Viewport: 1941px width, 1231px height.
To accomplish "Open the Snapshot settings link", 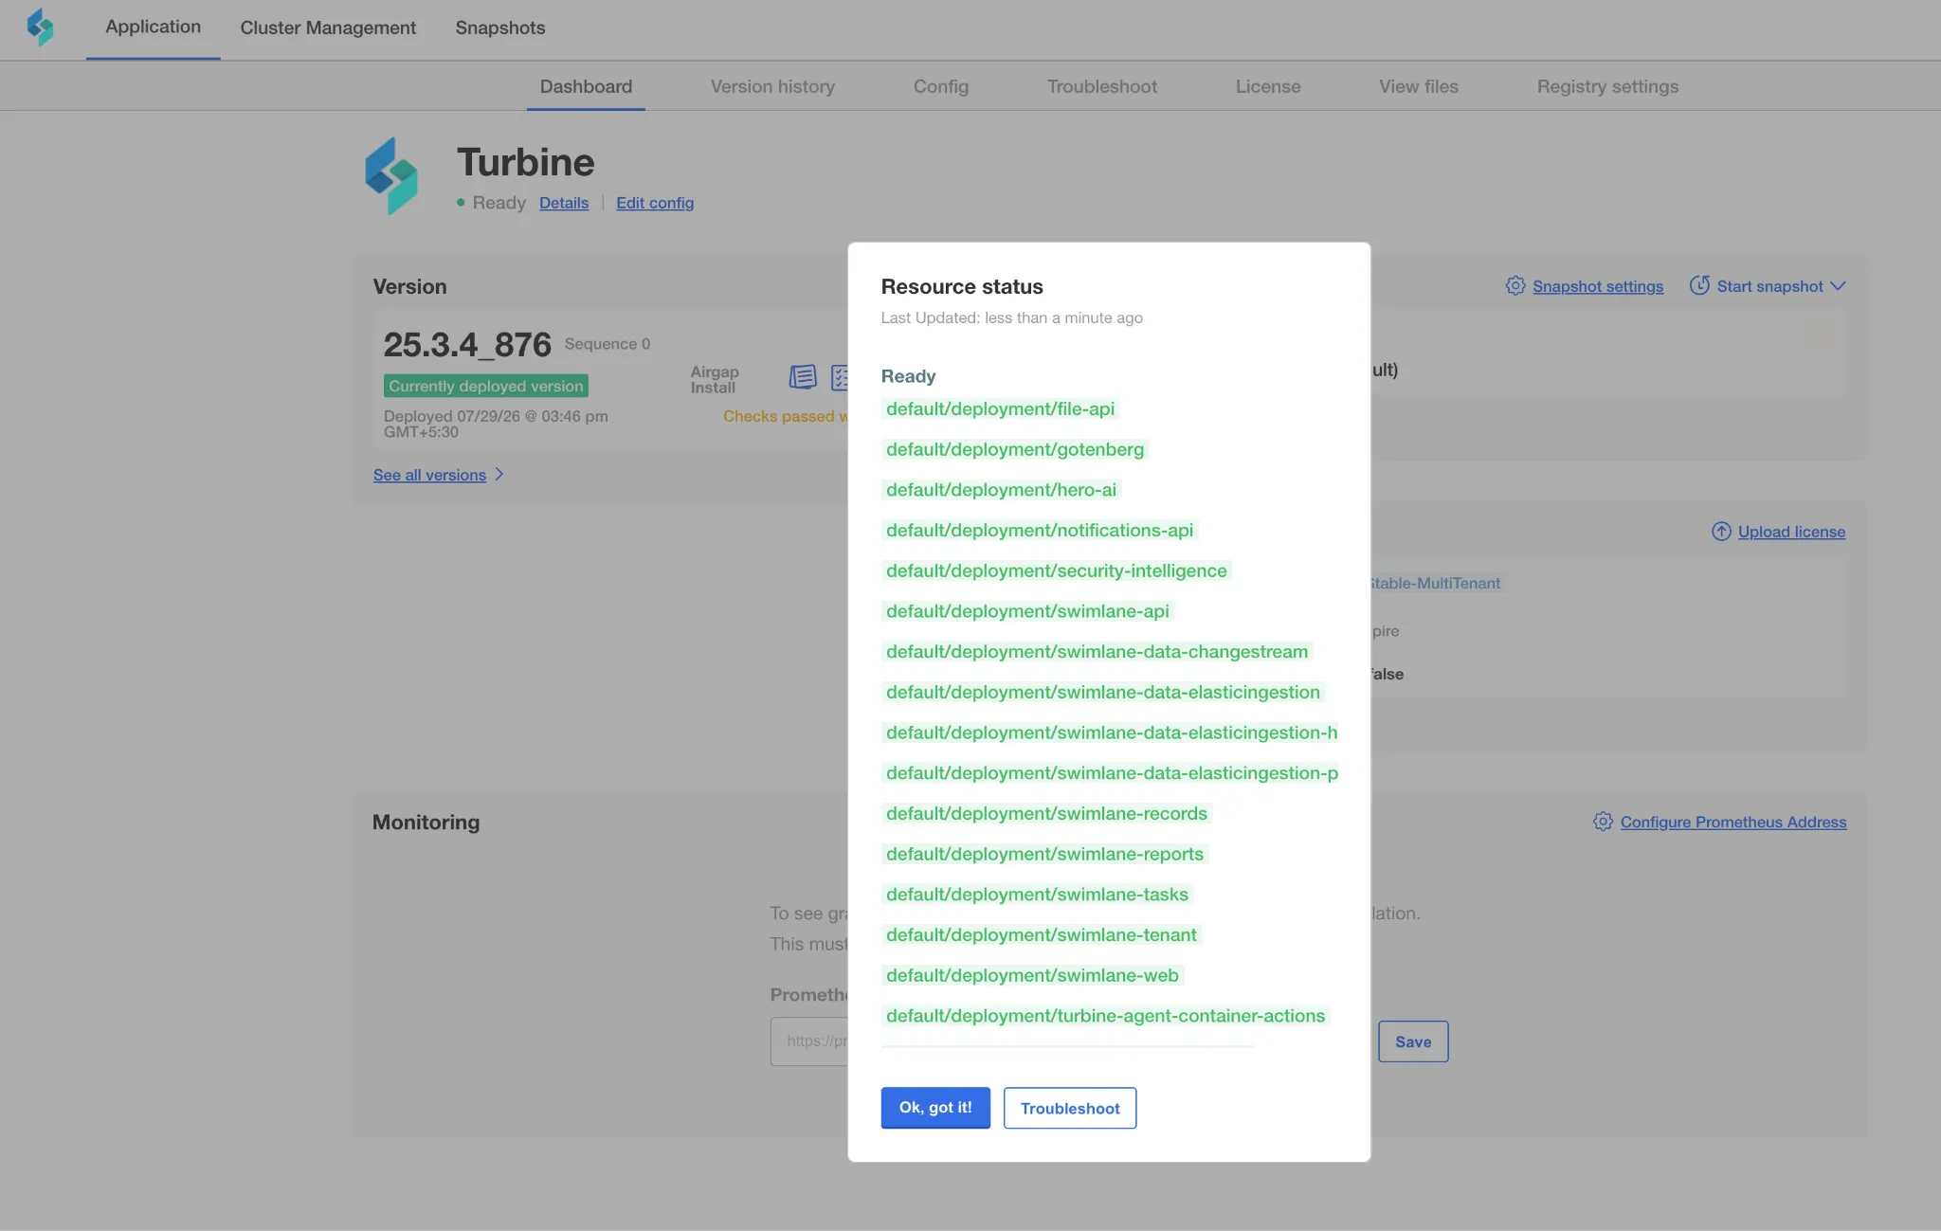I will pyautogui.click(x=1598, y=286).
